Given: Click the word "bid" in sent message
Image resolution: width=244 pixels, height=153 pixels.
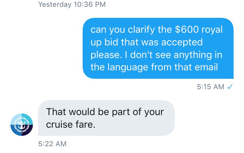Looking at the screenshot, I should (113, 42).
